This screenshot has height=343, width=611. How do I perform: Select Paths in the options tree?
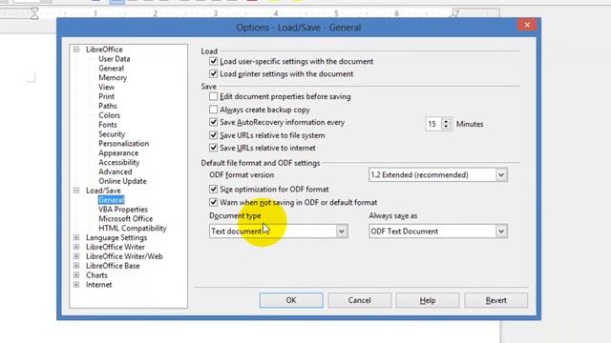click(x=108, y=106)
